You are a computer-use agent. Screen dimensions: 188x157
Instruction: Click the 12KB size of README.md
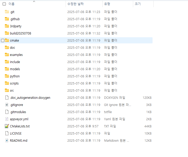(x=148, y=140)
